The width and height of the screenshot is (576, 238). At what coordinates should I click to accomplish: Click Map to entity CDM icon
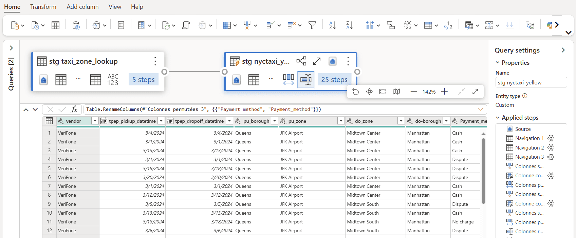[x=530, y=25]
